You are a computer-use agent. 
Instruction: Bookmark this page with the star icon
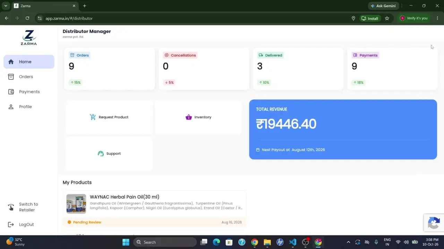coord(387,18)
